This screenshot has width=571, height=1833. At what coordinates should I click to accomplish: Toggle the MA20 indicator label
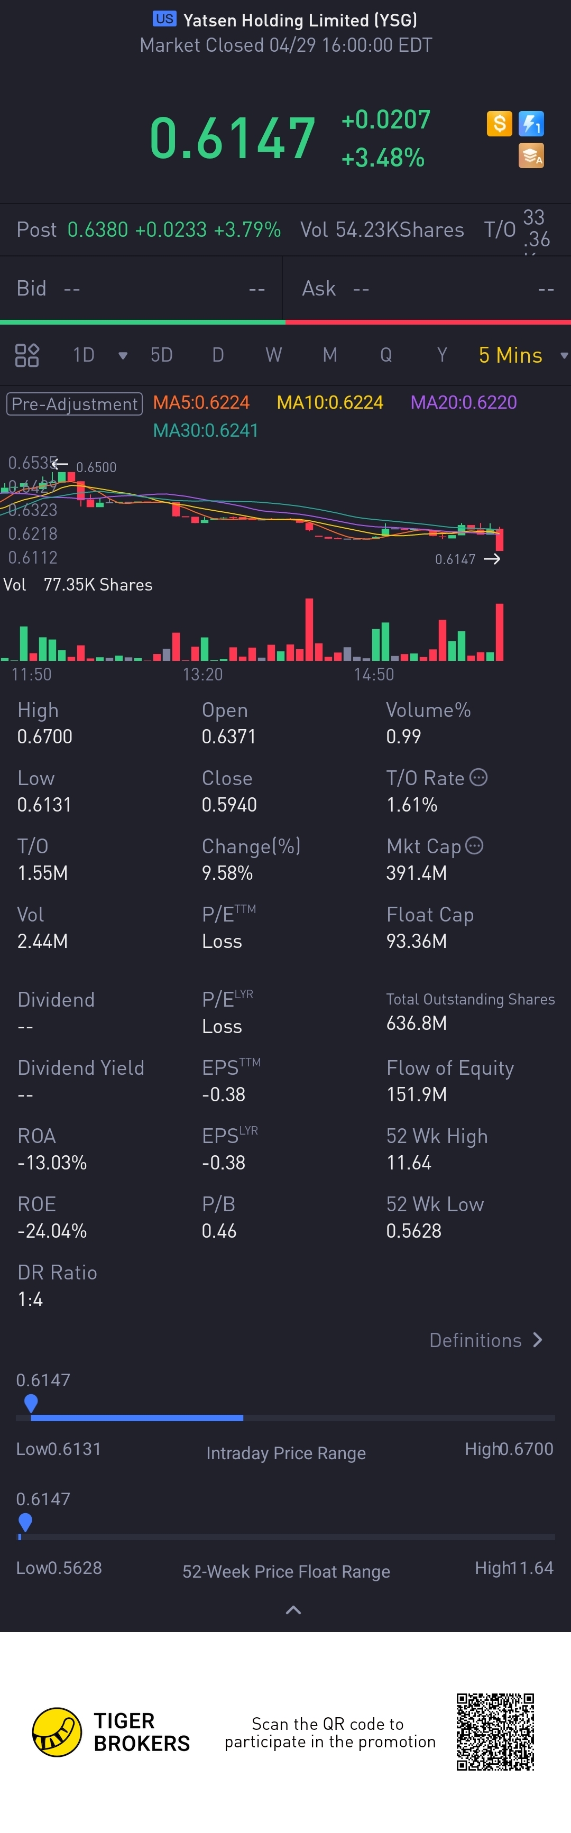[x=464, y=403]
